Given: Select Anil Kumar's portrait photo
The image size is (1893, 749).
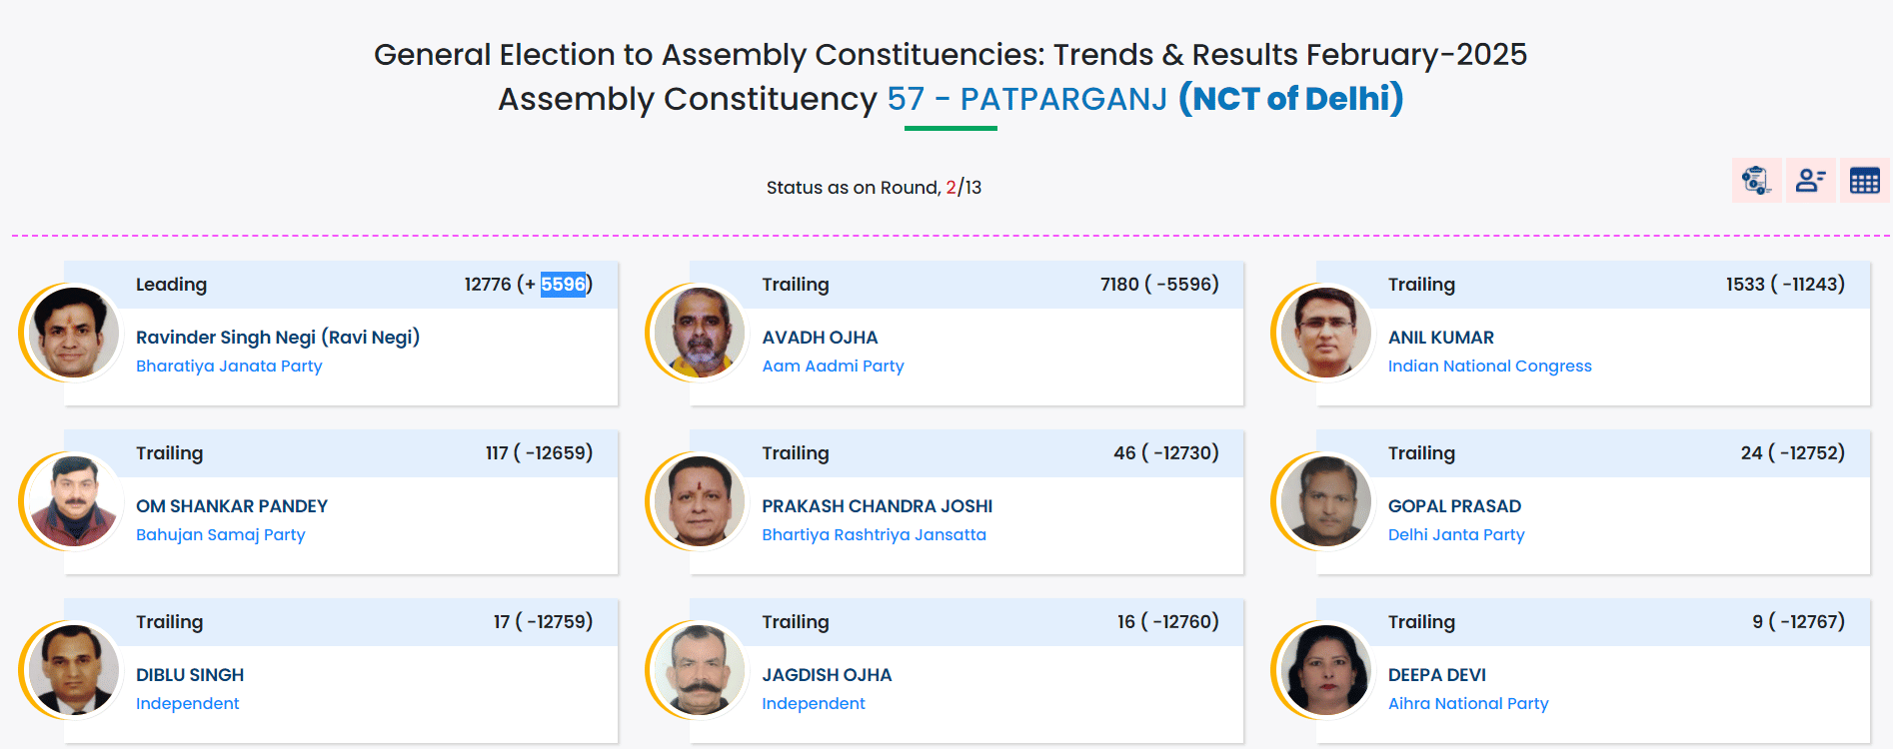Looking at the screenshot, I should coord(1325,333).
